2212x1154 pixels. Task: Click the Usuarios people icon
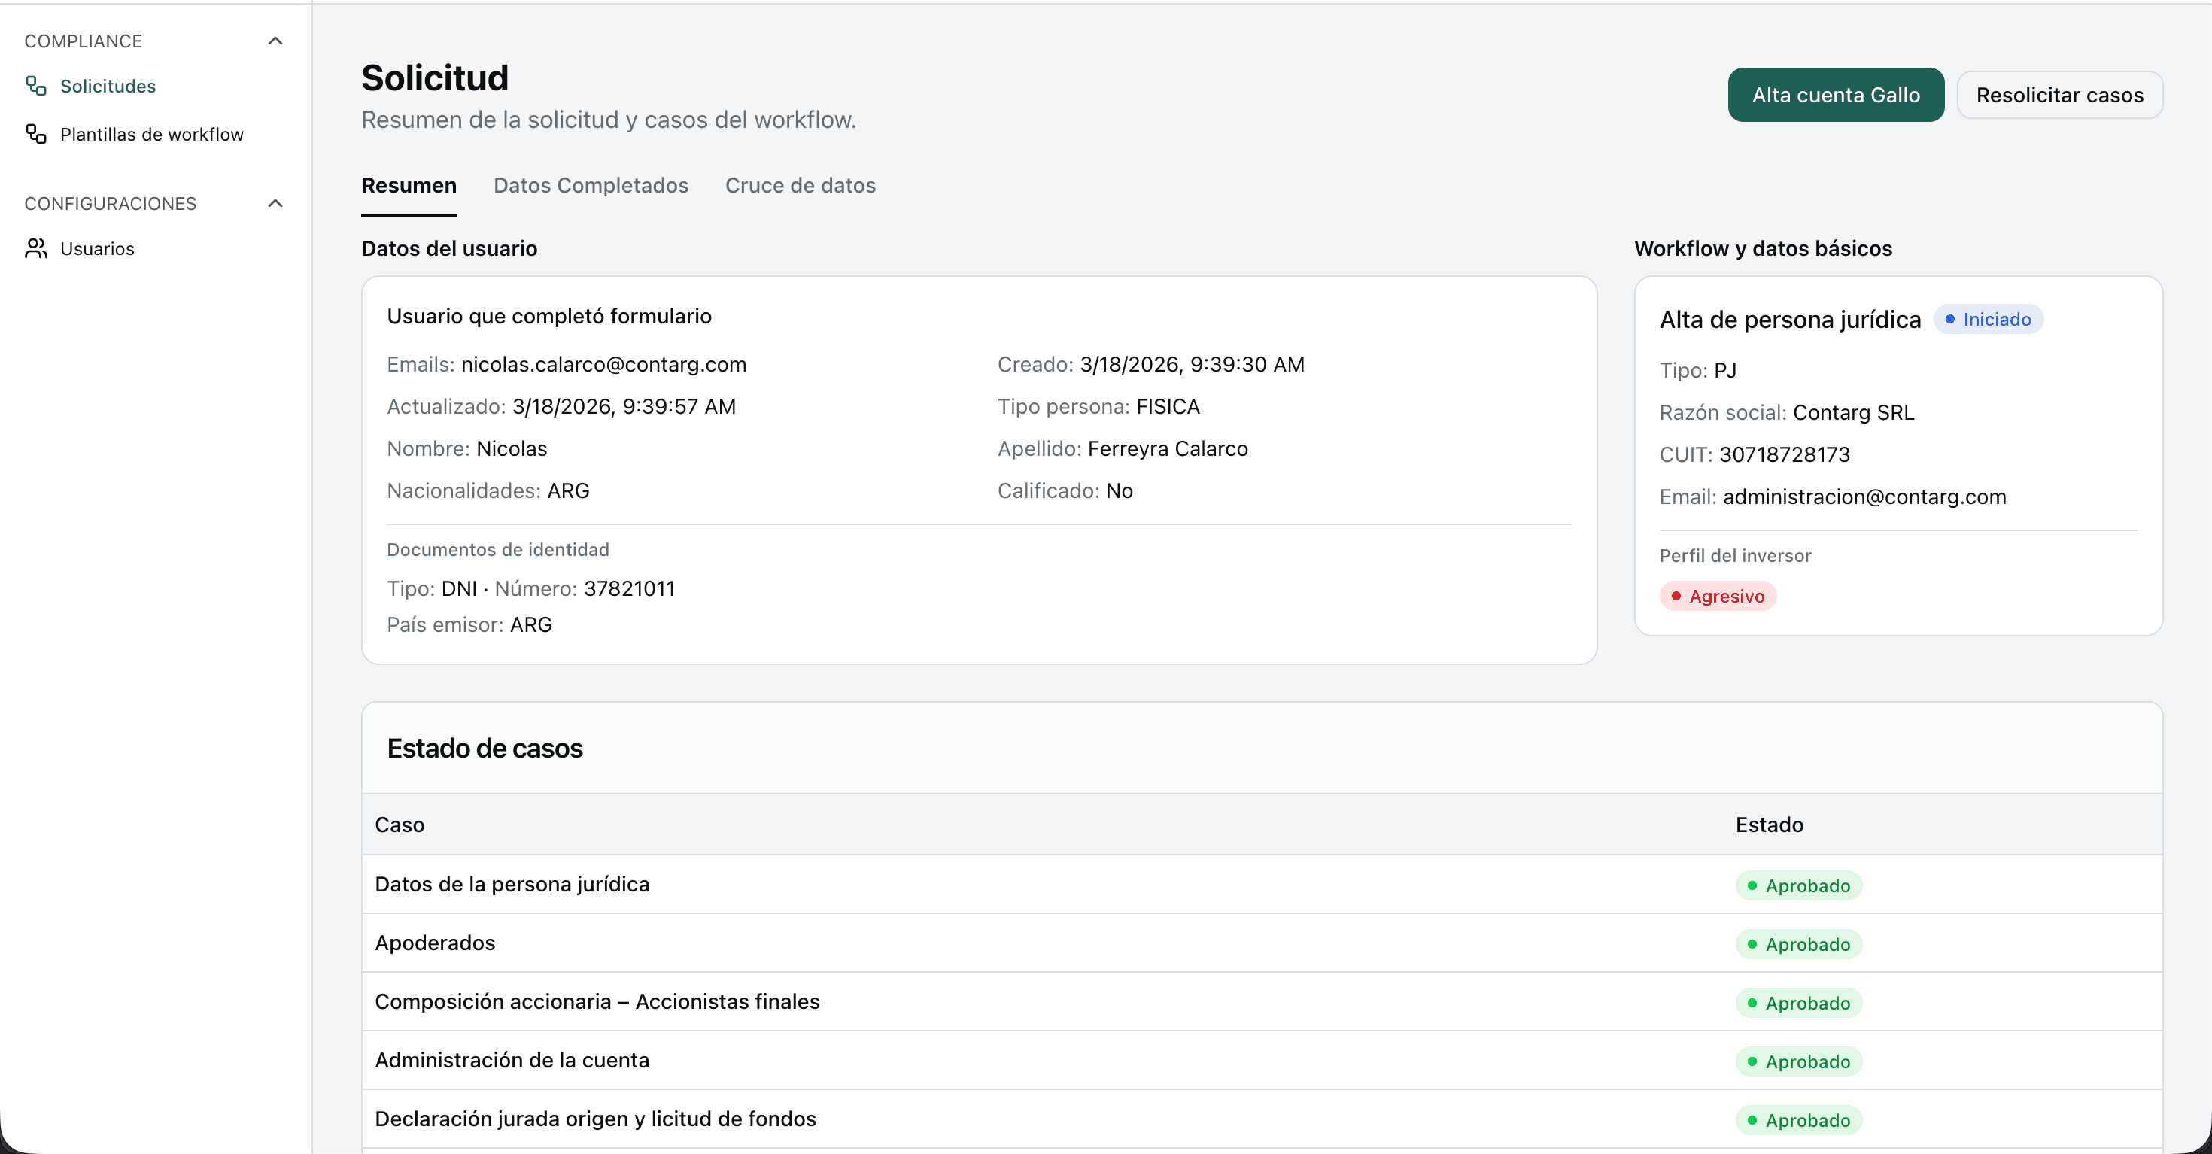35,249
